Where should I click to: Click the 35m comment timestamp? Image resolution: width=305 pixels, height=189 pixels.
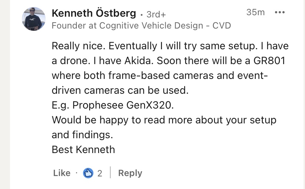(255, 12)
